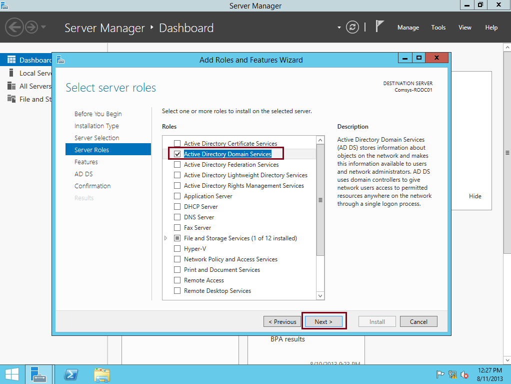The width and height of the screenshot is (511, 384).
Task: Uncheck Active Directory Domain Services
Action: click(x=177, y=154)
